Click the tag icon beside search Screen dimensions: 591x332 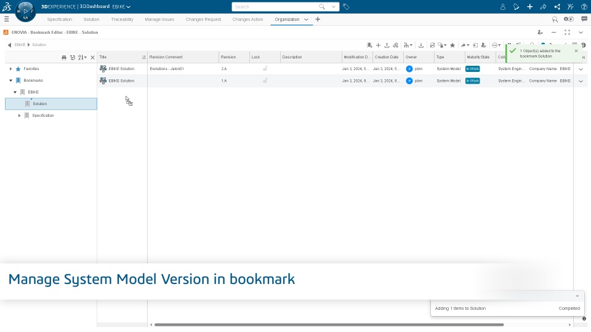[x=346, y=6]
